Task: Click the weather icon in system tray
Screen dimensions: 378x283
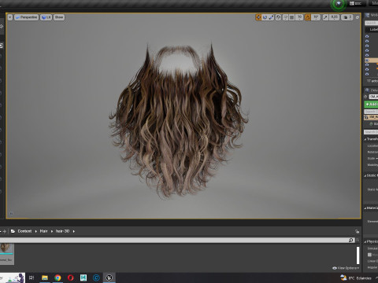Action: (x=343, y=277)
